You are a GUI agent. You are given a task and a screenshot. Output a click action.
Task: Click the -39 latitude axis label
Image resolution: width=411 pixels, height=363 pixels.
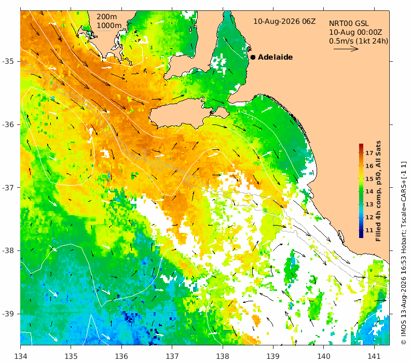pyautogui.click(x=8, y=314)
